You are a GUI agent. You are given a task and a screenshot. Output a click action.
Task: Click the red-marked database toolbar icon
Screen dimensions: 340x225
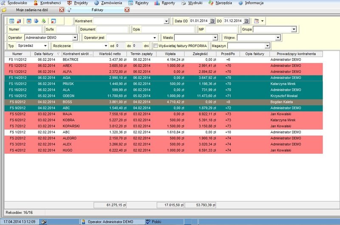pyautogui.click(x=19, y=21)
